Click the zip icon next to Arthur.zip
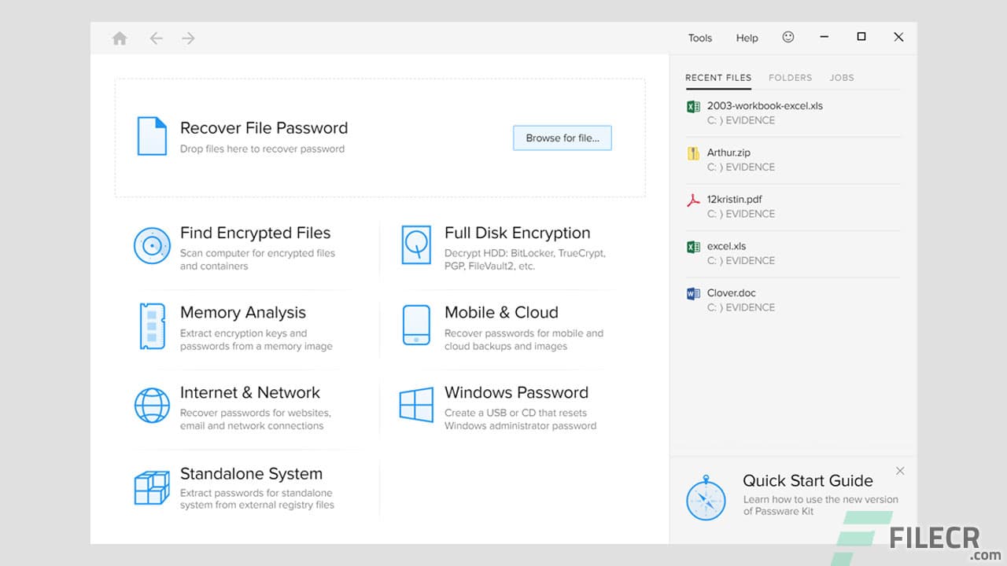Viewport: 1007px width, 566px height. click(x=693, y=153)
